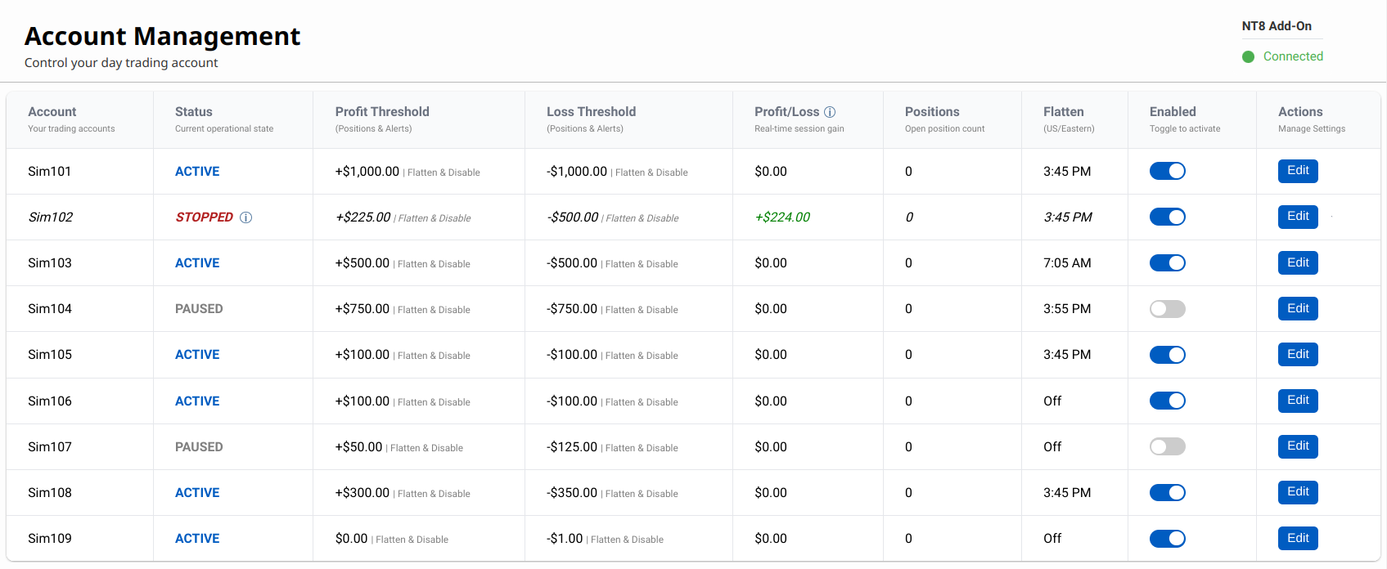Screen dimensions: 1387x569
Task: Click the PAUSED status for Sim107
Action: click(199, 447)
